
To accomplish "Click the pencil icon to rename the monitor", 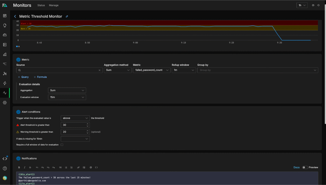I will pyautogui.click(x=67, y=17).
